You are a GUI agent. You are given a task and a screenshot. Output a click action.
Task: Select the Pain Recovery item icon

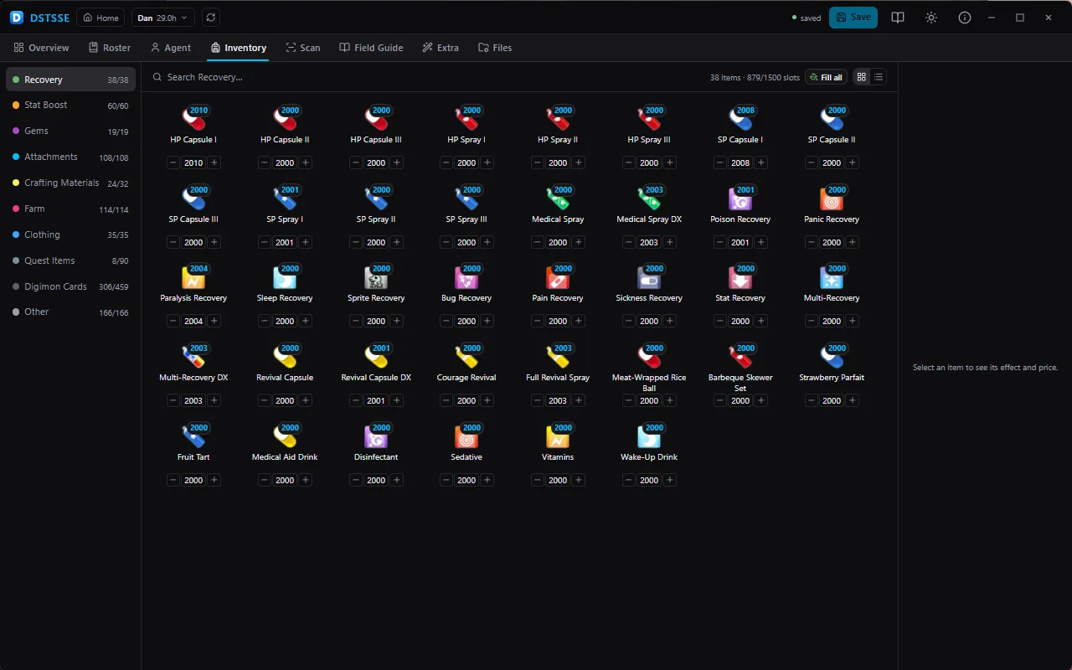point(558,277)
